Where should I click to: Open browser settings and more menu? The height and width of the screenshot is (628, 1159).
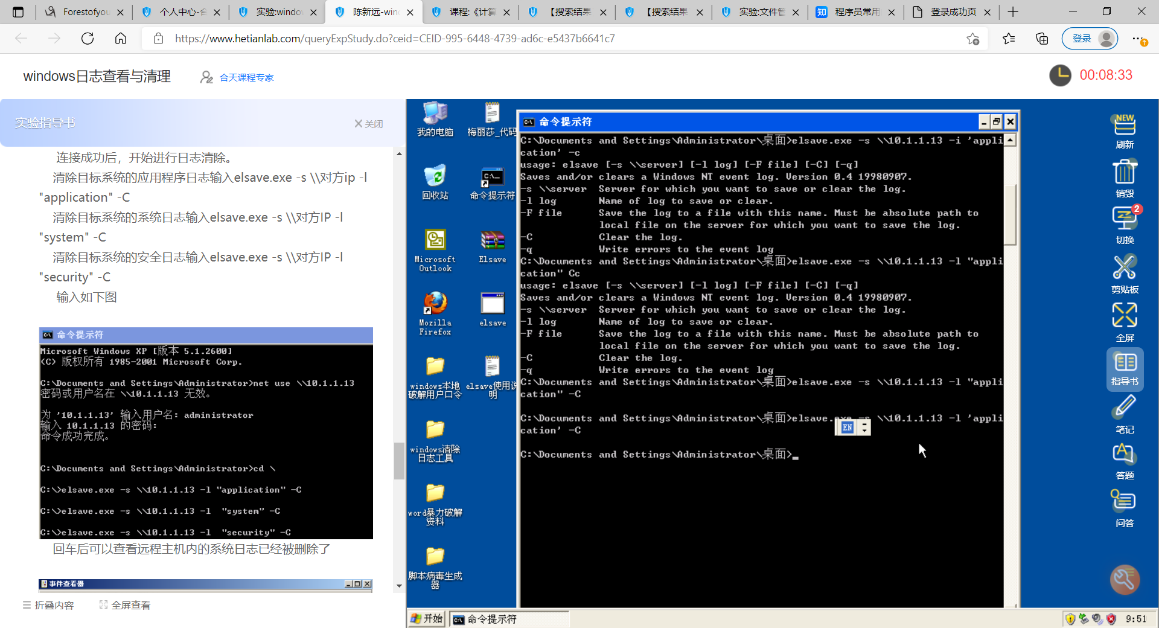1138,39
